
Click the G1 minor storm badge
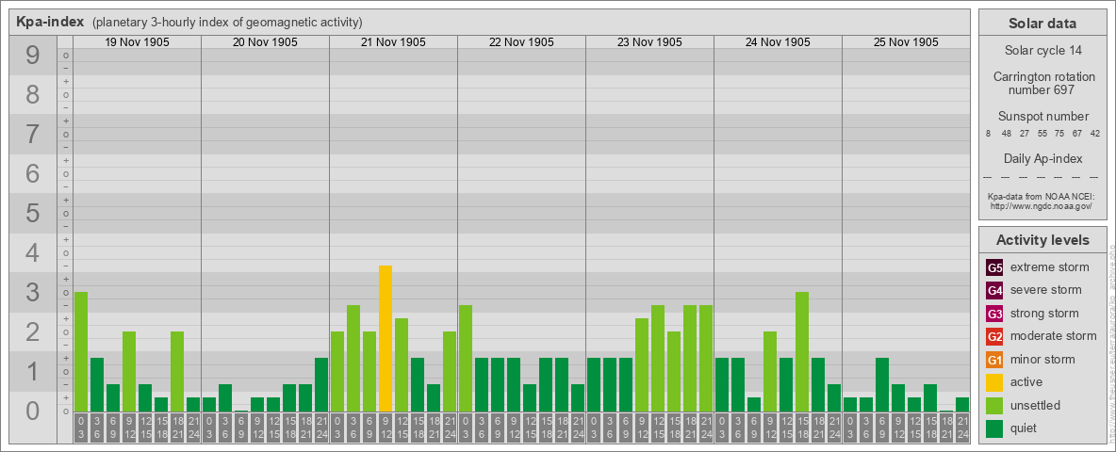click(x=994, y=360)
